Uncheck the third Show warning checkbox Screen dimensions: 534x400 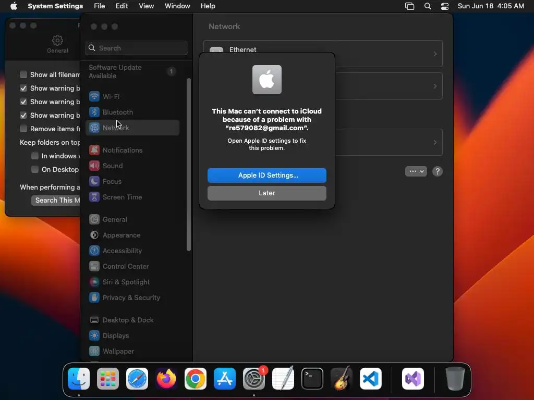(x=23, y=115)
